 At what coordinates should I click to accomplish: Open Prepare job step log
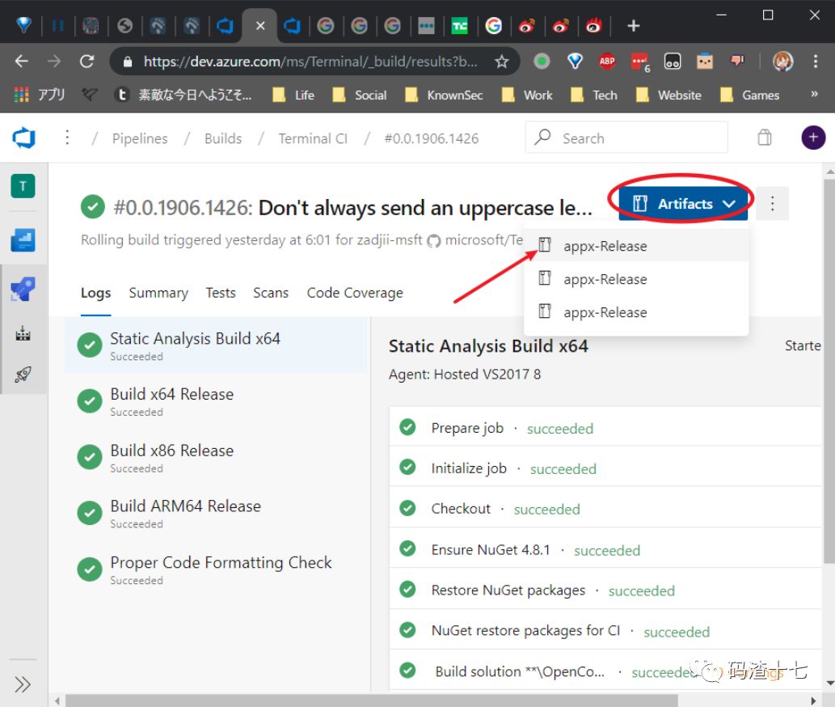pyautogui.click(x=605, y=427)
